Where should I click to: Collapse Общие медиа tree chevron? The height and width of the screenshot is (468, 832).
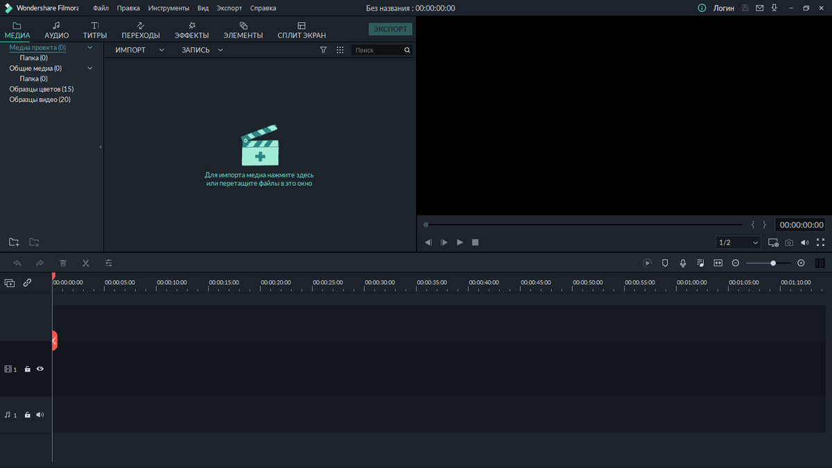(89, 68)
